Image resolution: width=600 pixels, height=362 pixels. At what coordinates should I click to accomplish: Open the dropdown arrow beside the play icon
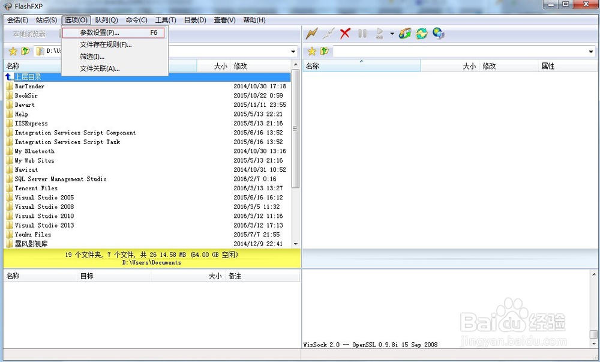click(x=392, y=34)
